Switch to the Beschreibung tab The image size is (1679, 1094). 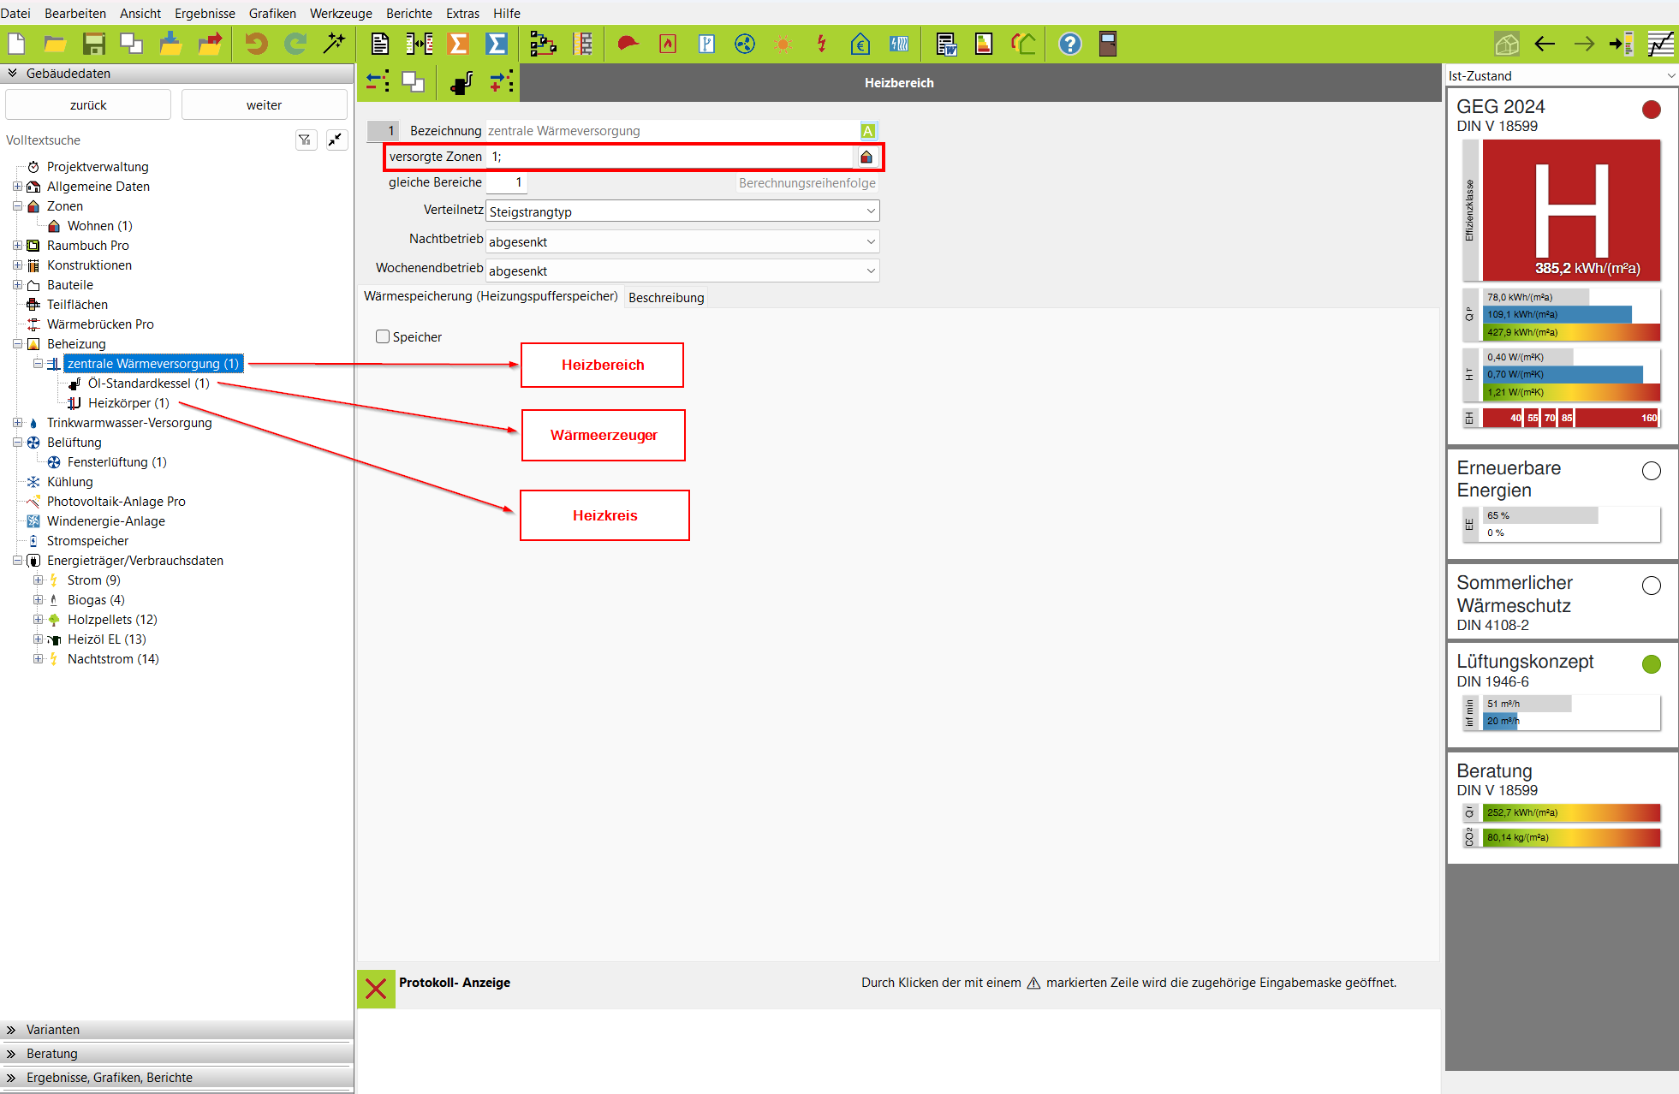[665, 297]
